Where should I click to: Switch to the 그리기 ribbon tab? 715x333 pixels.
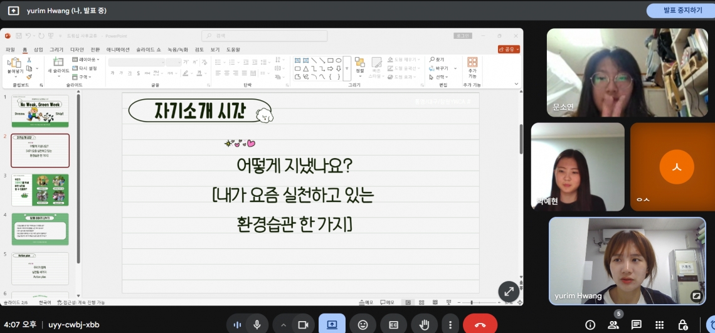[x=56, y=50]
